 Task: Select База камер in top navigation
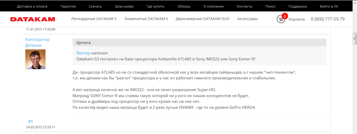(x=124, y=6)
